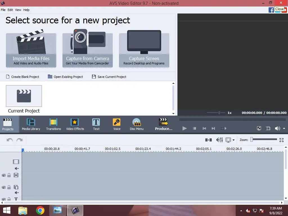
Task: Open the Media Library panel
Action: [x=31, y=124]
